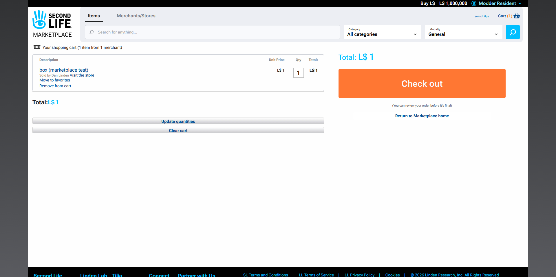Click the Update quantities button
556x277 pixels.
coord(178,121)
